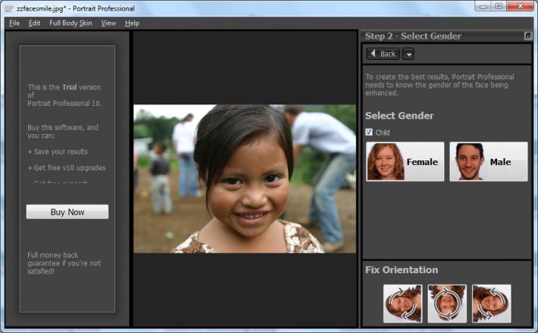538x333 pixels.
Task: Click 'Step 2 - Select Gender' panel title
Action: pyautogui.click(x=413, y=36)
